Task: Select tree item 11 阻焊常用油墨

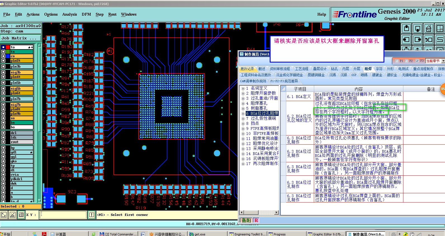Action: click(262, 139)
